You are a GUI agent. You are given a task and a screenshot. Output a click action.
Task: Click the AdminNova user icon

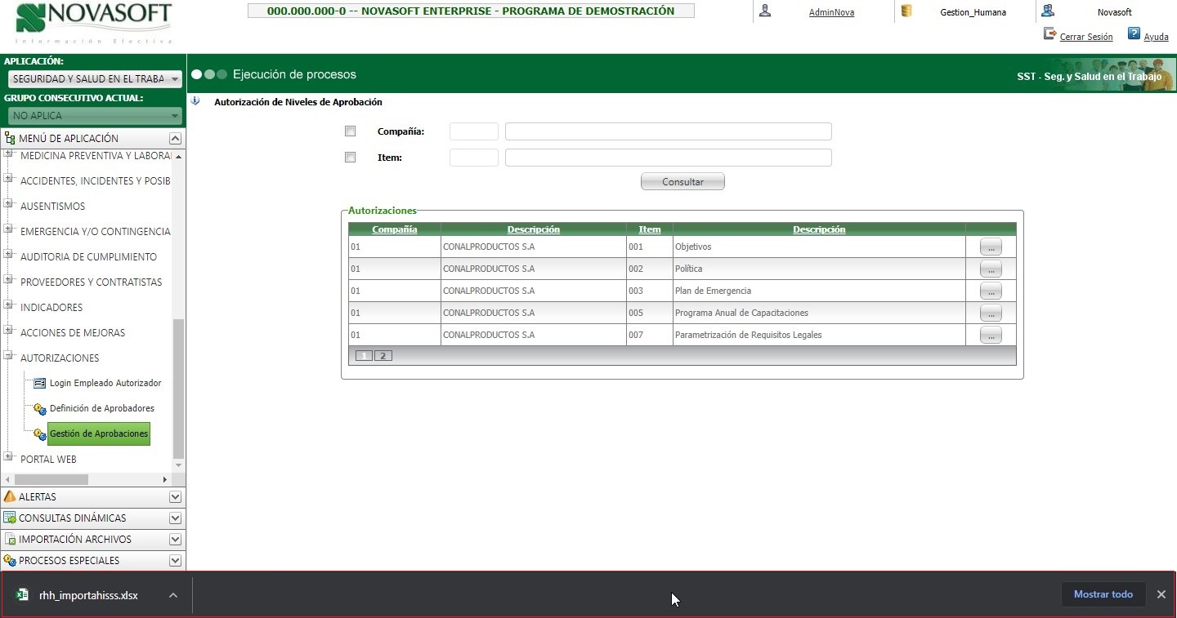(765, 11)
